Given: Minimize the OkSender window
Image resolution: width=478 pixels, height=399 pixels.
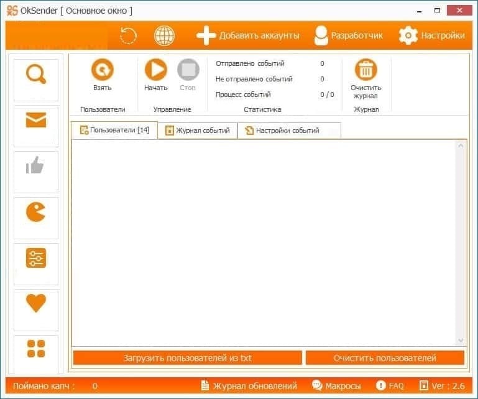Looking at the screenshot, I should pyautogui.click(x=420, y=11).
